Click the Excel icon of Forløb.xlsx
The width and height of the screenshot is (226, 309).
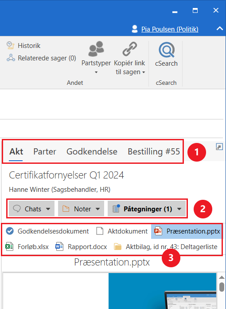tap(9, 246)
